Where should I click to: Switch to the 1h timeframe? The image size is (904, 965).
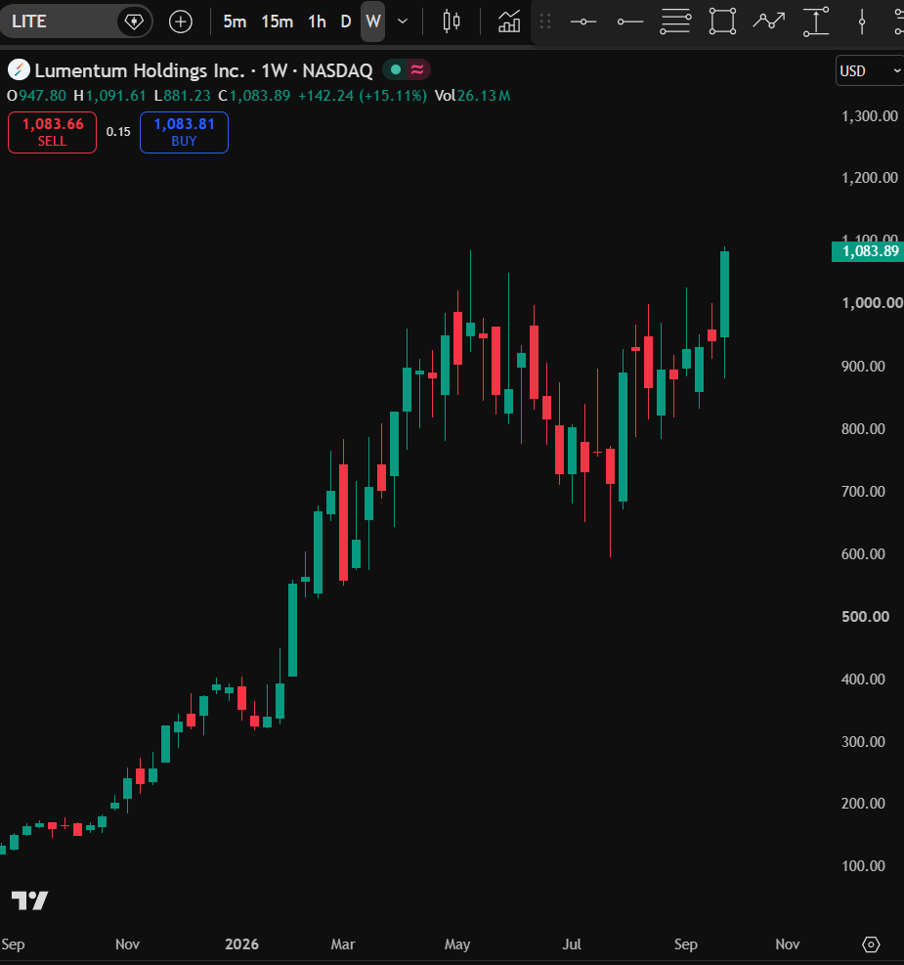317,22
